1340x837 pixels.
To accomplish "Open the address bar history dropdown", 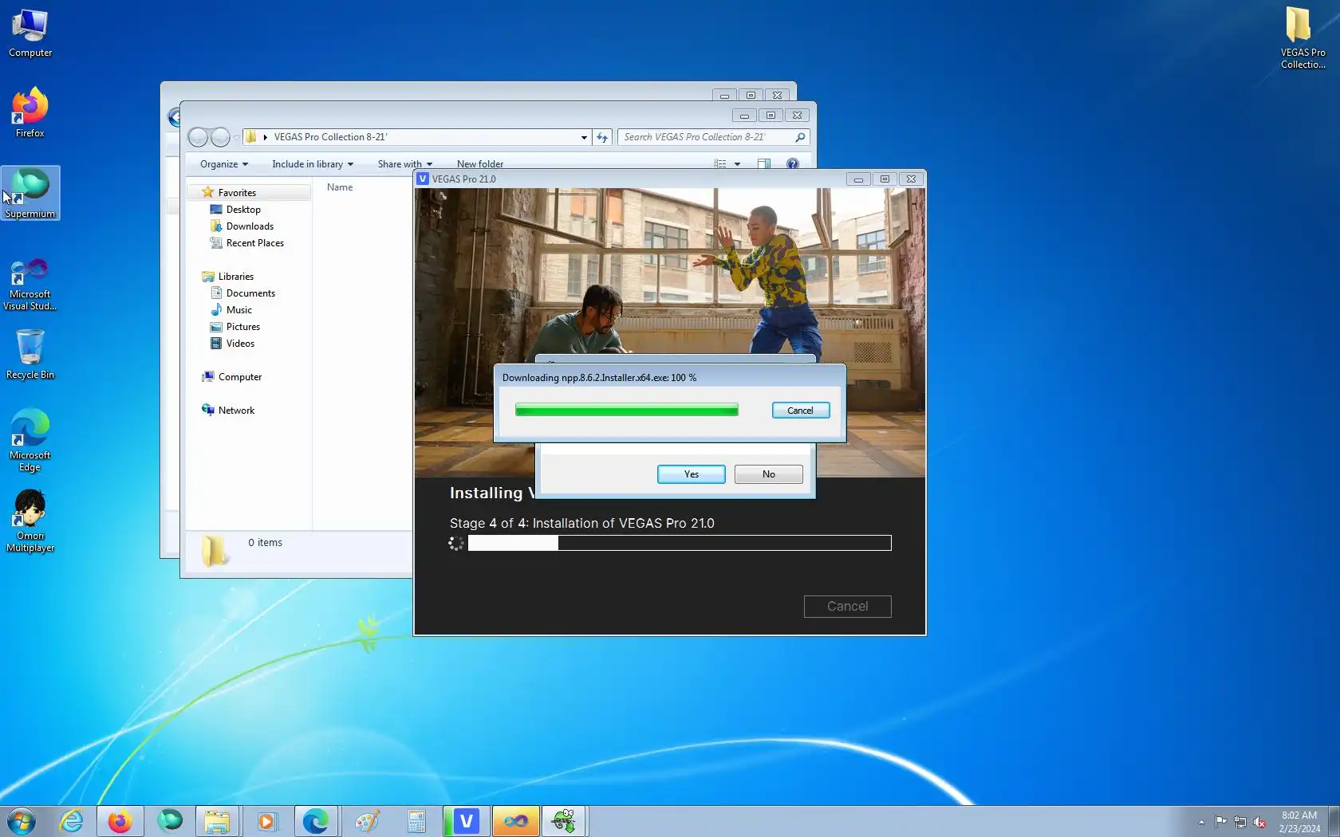I will (584, 137).
